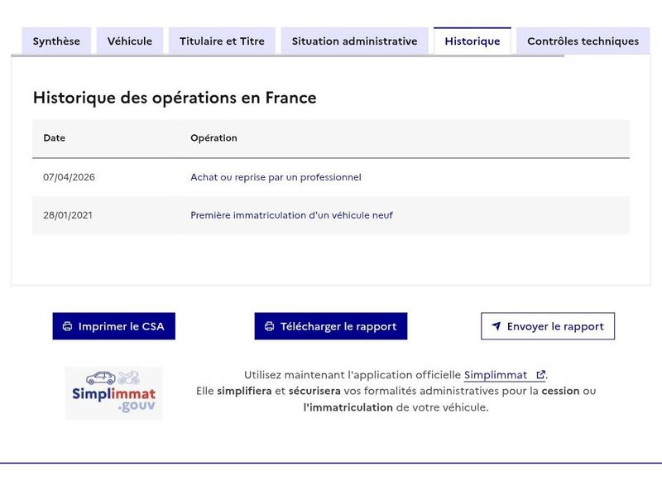Select the Historique tab
Viewport: 662px width, 481px height.
[x=472, y=41]
